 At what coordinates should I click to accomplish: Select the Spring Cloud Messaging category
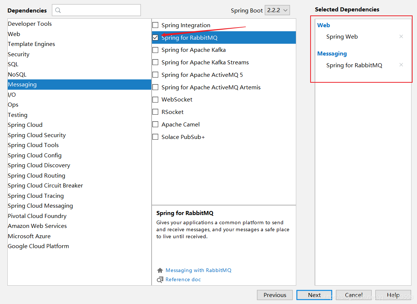pyautogui.click(x=79, y=206)
